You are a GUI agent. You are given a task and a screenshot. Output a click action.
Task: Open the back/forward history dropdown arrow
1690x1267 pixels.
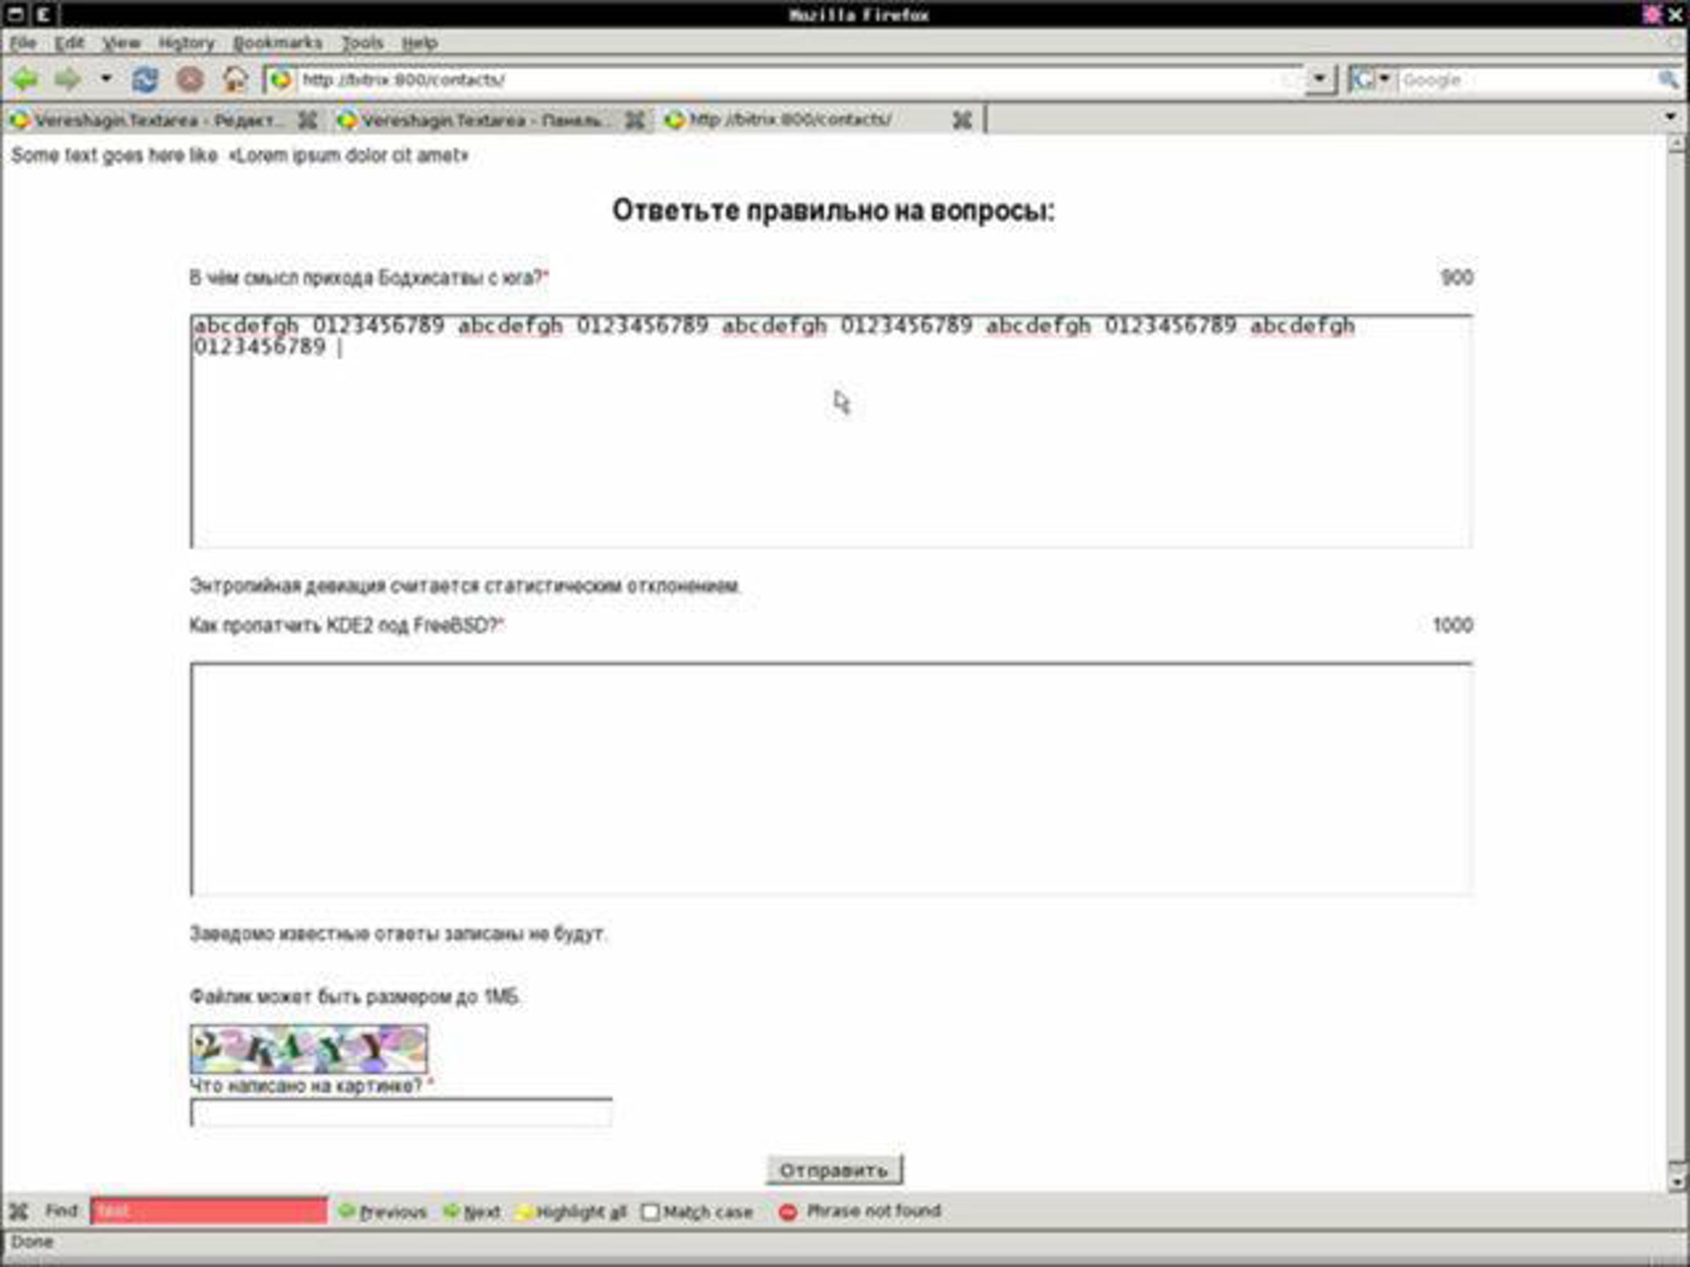(x=106, y=79)
